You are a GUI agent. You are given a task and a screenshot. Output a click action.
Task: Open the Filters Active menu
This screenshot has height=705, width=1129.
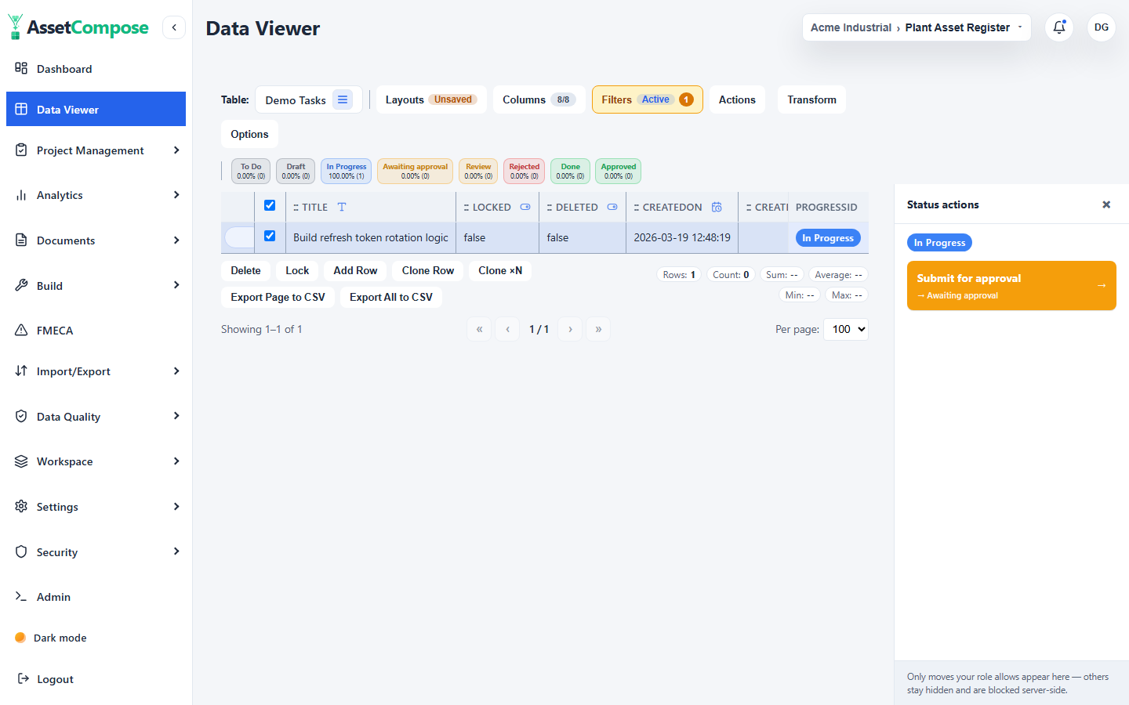[x=648, y=99]
